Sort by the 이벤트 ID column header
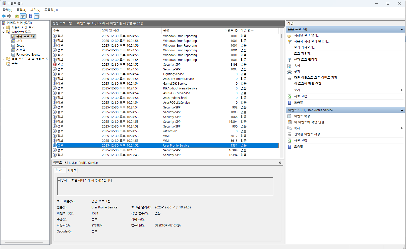The image size is (406, 249). click(x=231, y=30)
